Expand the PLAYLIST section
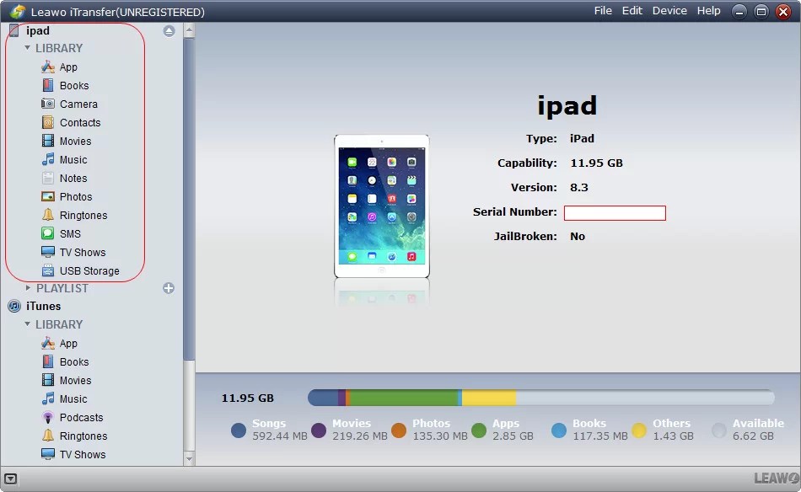This screenshot has width=801, height=492. coord(28,288)
